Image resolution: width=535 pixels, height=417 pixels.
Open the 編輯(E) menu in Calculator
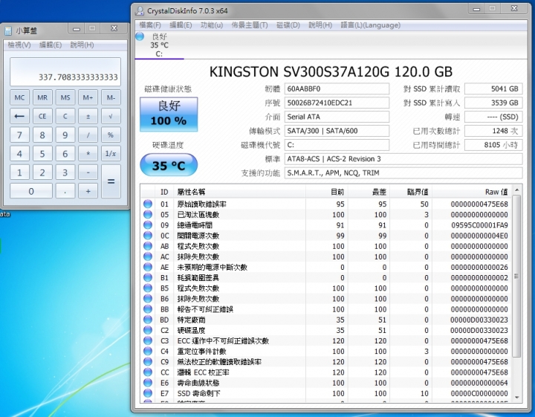[51, 45]
